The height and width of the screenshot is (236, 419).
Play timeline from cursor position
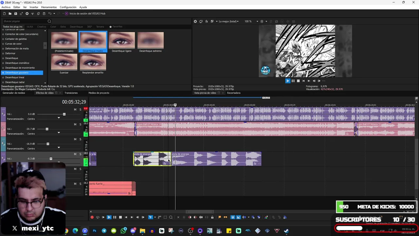[x=109, y=217]
